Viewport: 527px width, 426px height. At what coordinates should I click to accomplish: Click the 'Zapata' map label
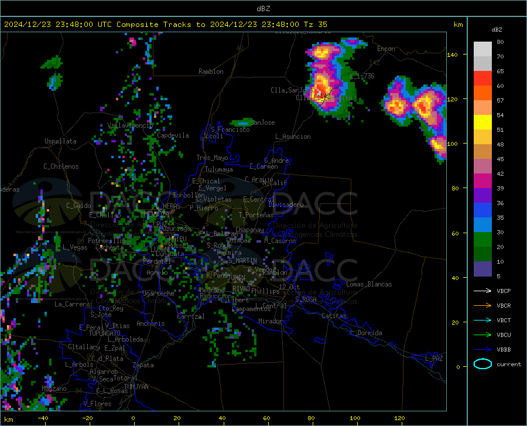tap(143, 365)
